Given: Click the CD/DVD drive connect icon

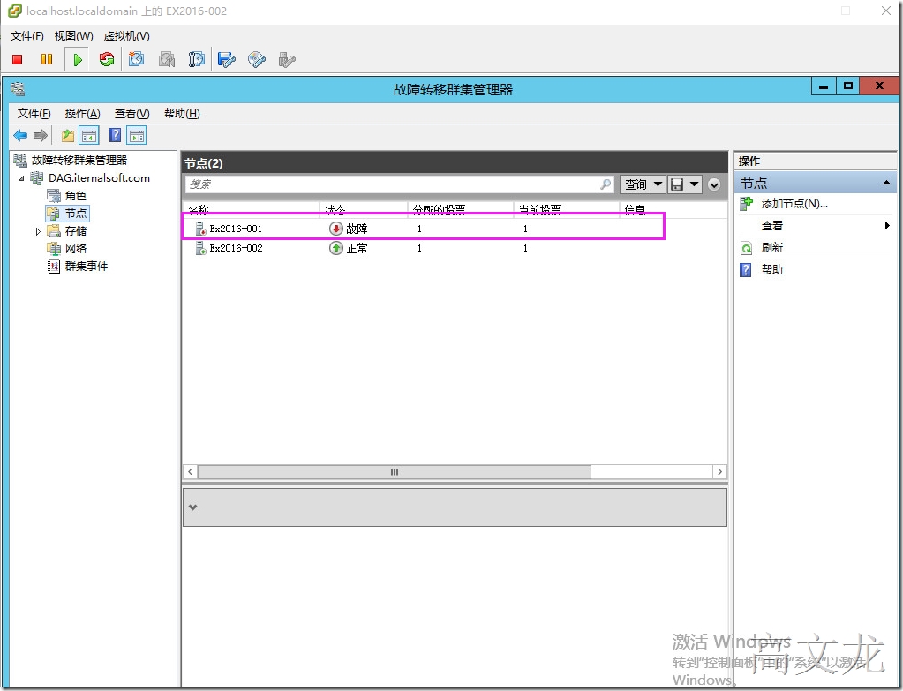Looking at the screenshot, I should pos(256,59).
